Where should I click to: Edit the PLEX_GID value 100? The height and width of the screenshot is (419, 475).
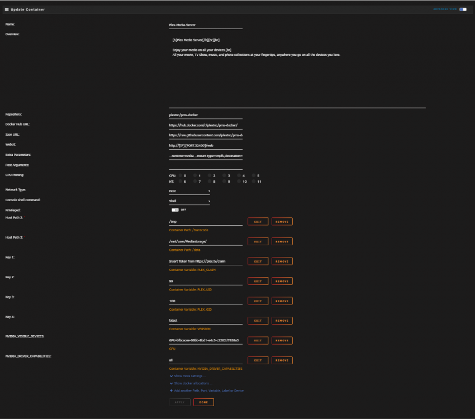(206, 301)
